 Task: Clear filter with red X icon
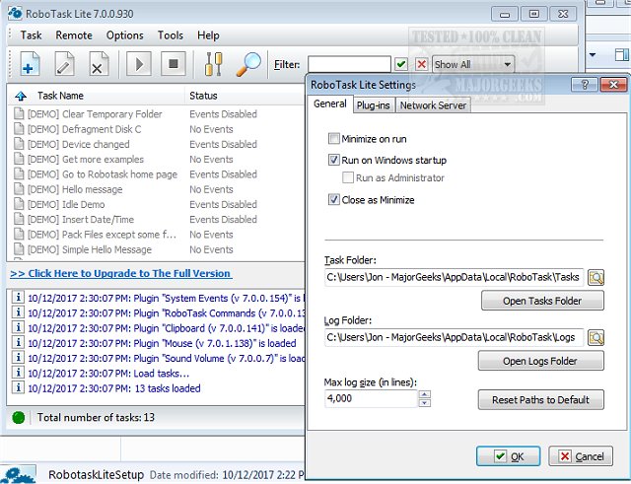(421, 64)
